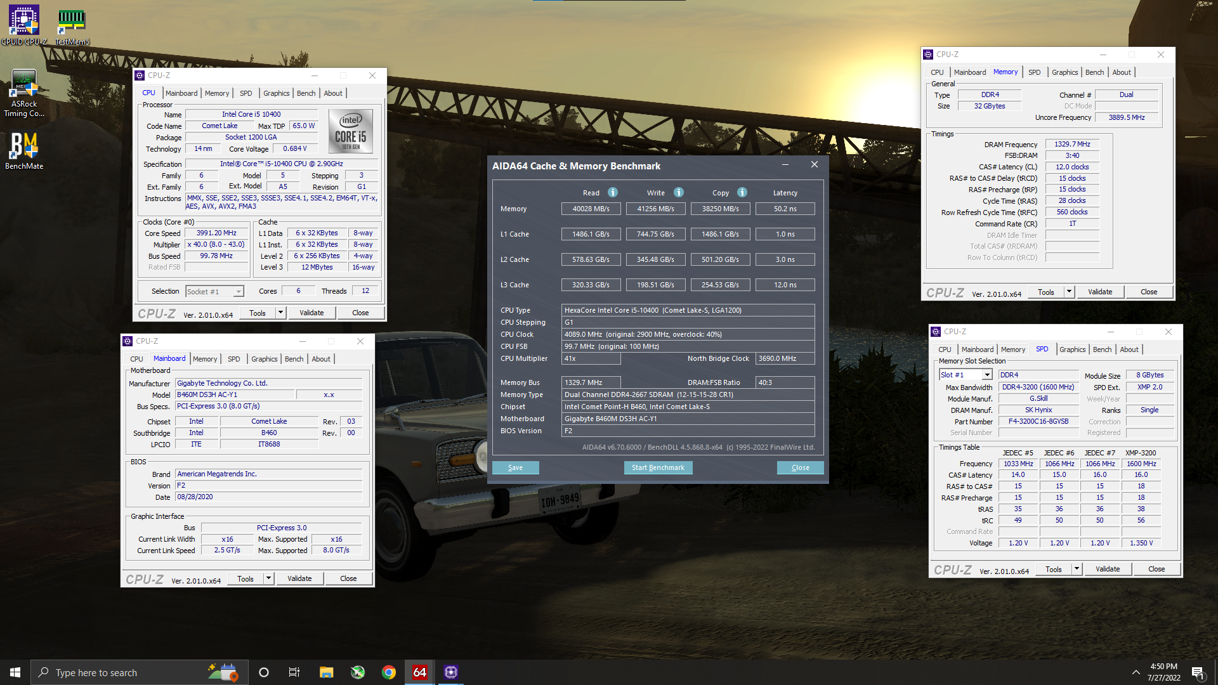Open TestMem5 desktop shortcut
1218x685 pixels.
click(72, 25)
